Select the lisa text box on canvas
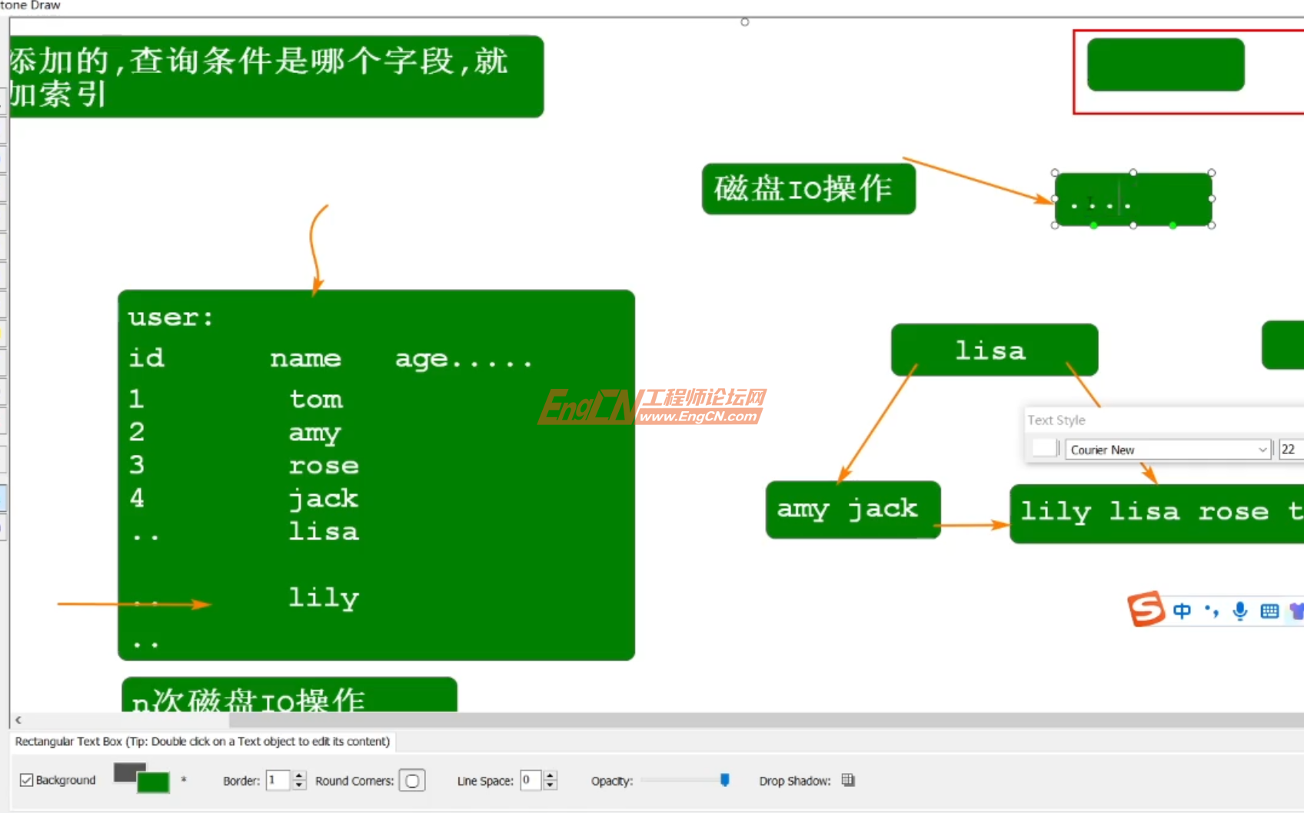The width and height of the screenshot is (1304, 813). (x=993, y=350)
